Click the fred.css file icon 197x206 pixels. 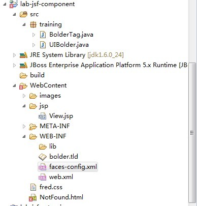[33, 187]
